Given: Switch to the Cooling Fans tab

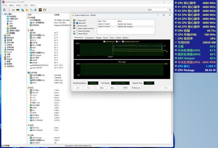Looking at the screenshot, I should pyautogui.click(x=90, y=38).
